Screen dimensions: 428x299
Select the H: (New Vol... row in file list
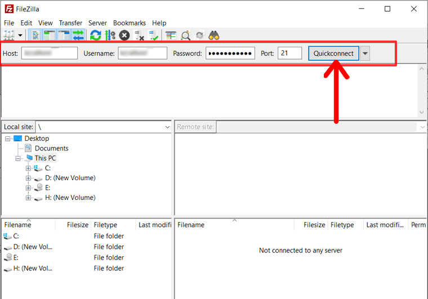(x=87, y=269)
